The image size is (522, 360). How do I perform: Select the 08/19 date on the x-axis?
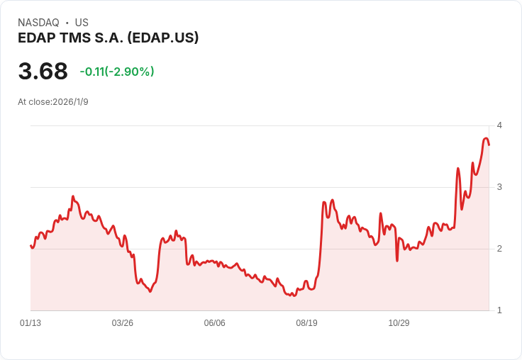click(307, 323)
